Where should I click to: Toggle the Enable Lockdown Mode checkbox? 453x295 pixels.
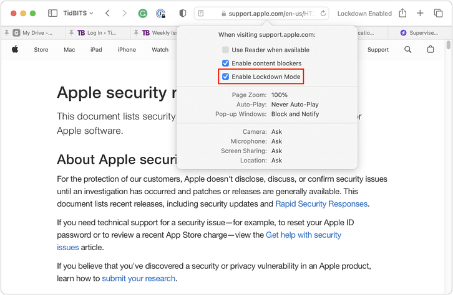click(x=226, y=77)
